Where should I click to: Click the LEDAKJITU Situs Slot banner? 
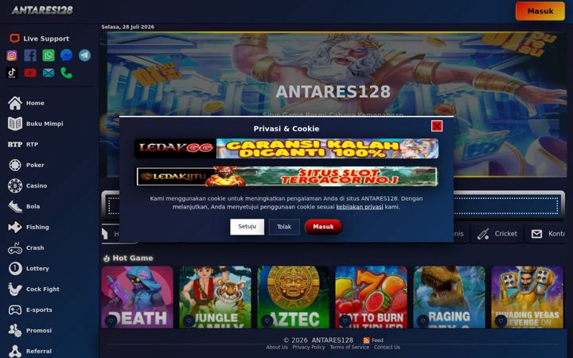[x=286, y=177]
